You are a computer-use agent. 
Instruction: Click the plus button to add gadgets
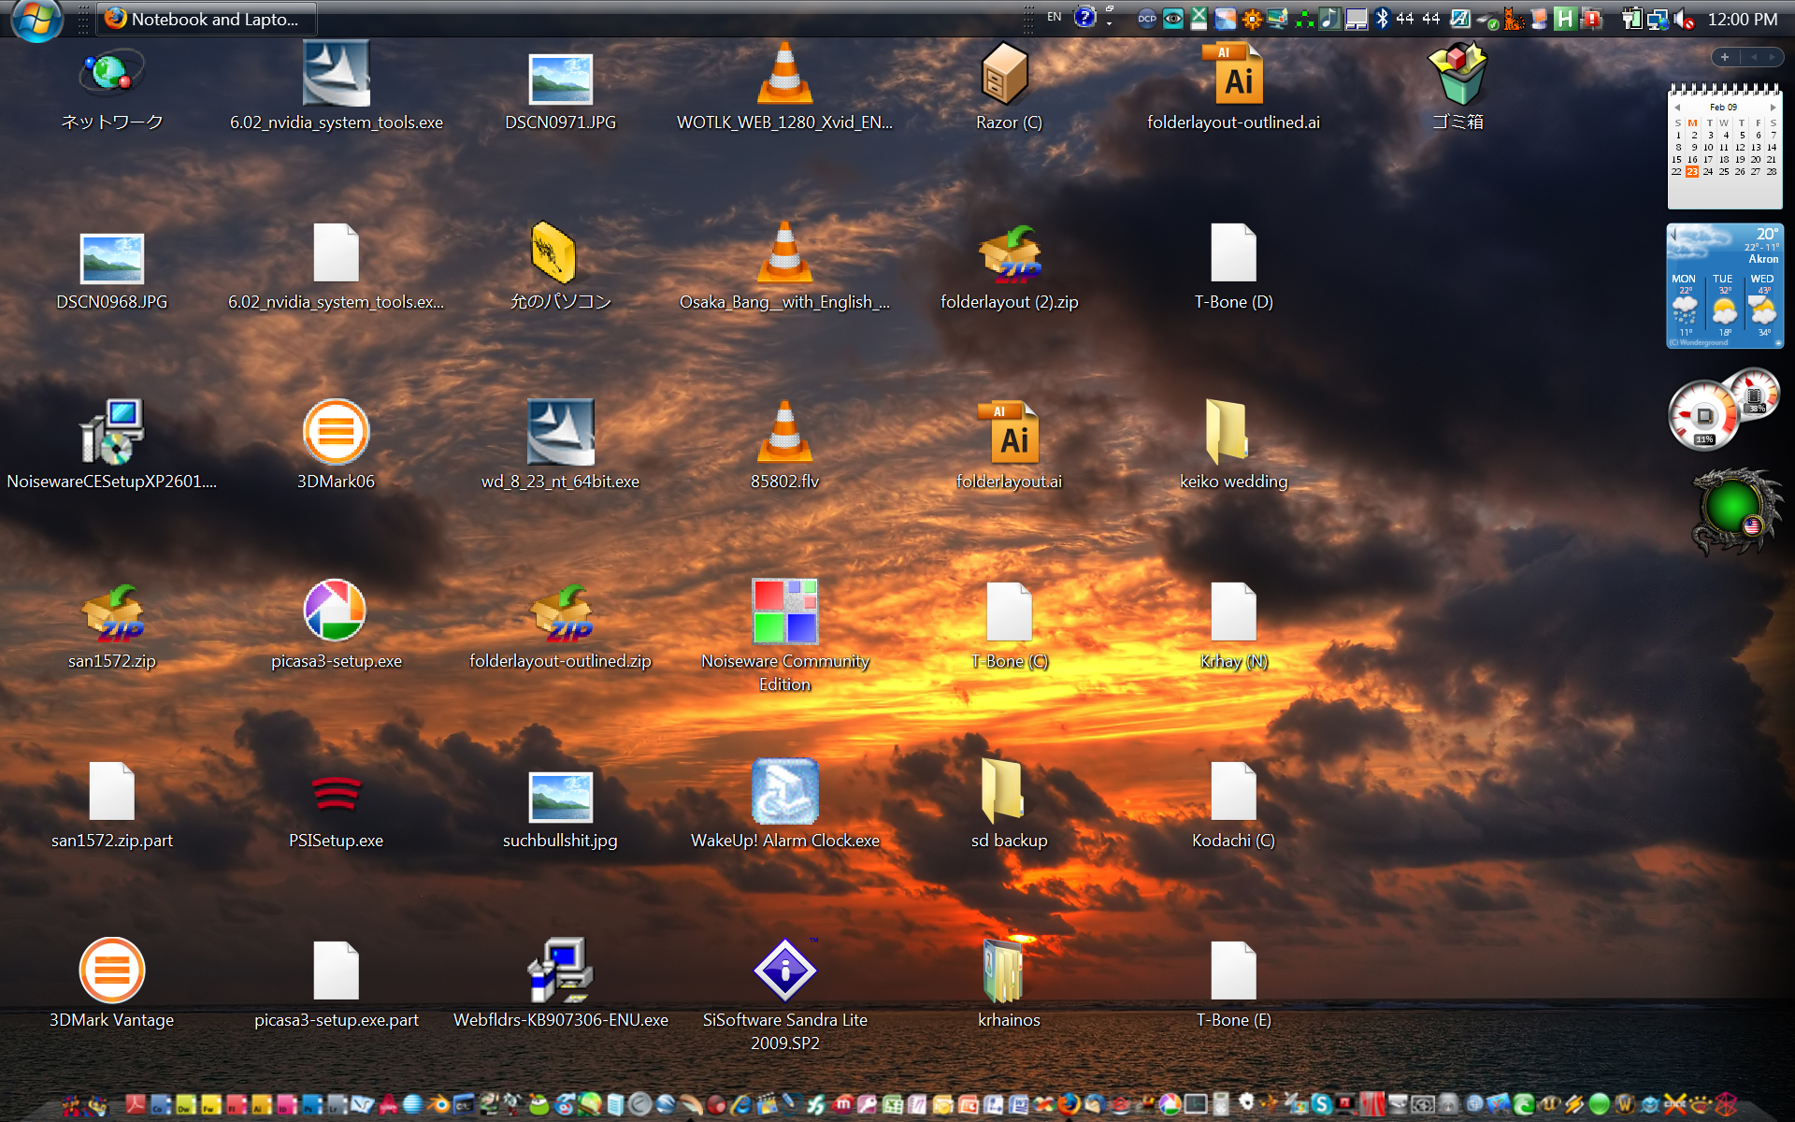coord(1725,57)
